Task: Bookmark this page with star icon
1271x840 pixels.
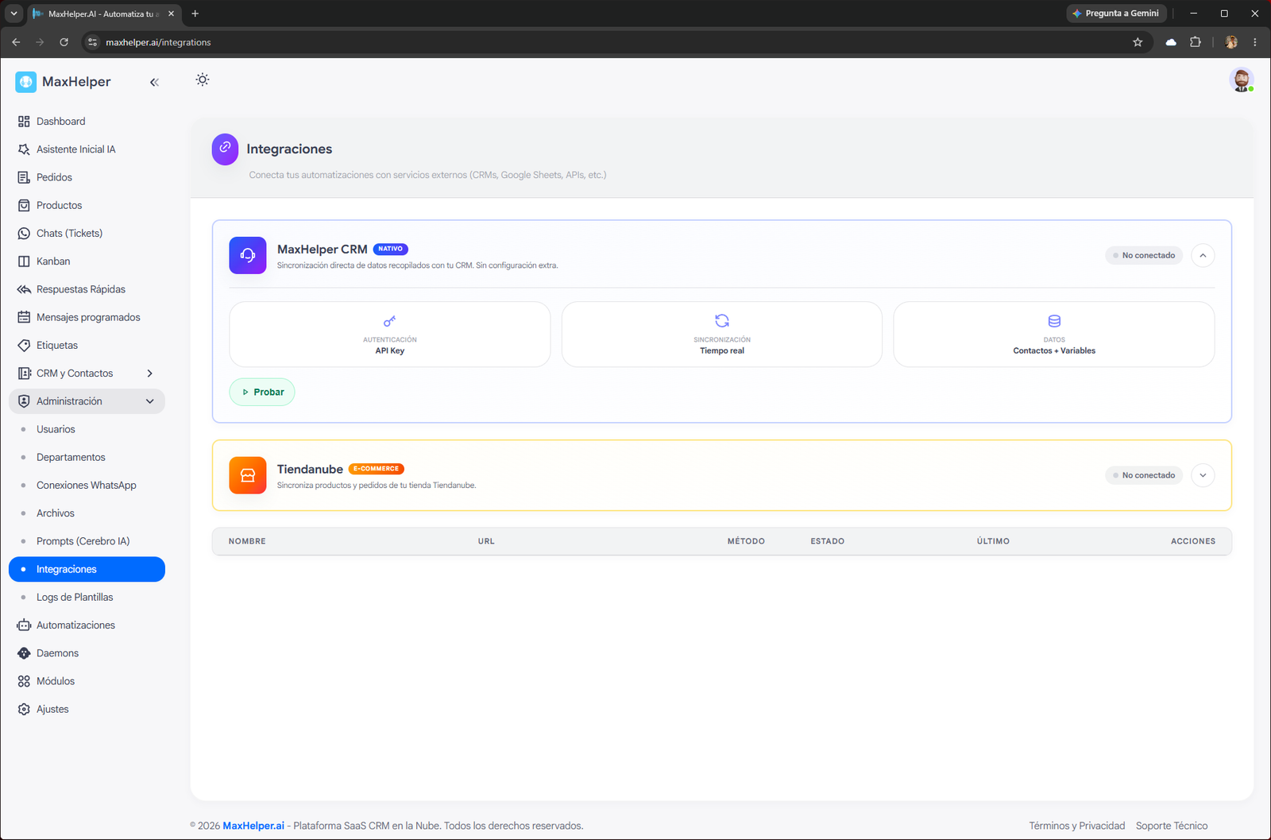Action: pyautogui.click(x=1138, y=42)
